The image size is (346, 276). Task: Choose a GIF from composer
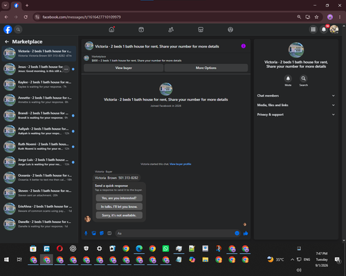pyautogui.click(x=109, y=233)
